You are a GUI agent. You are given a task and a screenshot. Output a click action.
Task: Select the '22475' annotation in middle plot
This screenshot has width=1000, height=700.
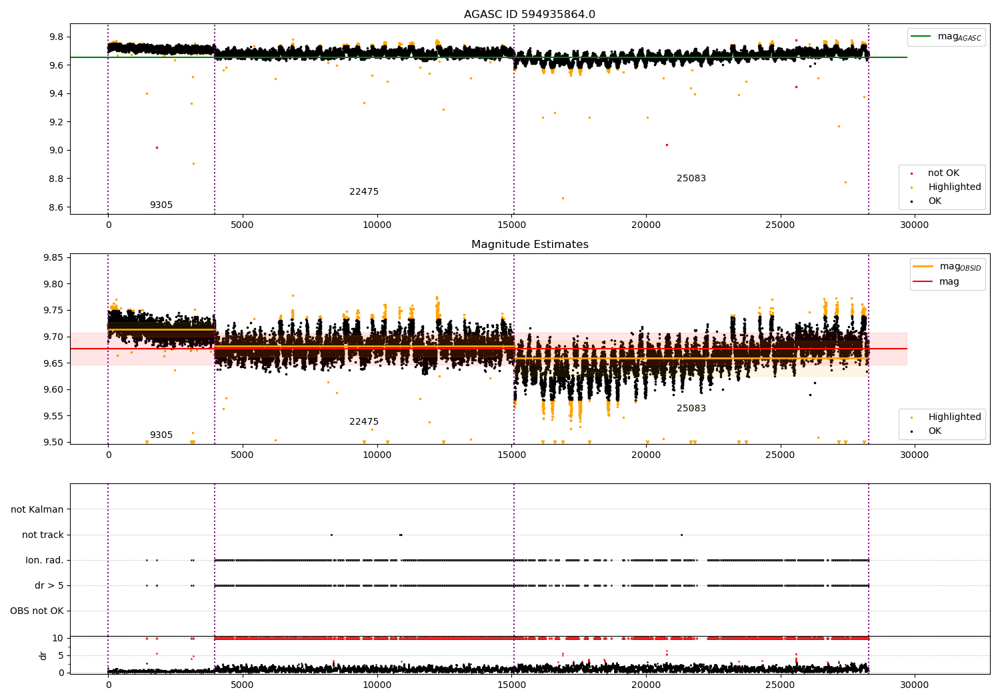point(364,422)
